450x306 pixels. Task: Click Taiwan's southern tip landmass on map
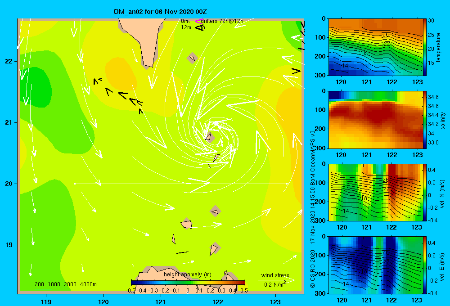coord(144,40)
